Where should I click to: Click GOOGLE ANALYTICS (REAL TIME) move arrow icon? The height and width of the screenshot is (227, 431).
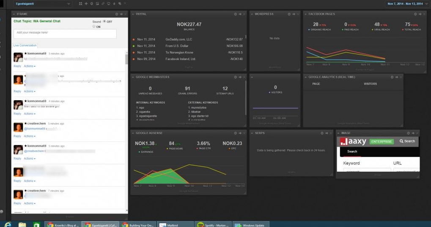[397, 77]
